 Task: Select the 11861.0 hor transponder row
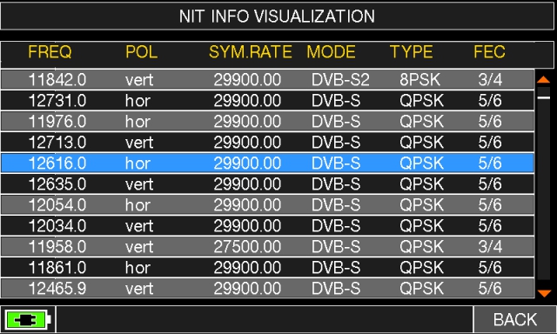(x=267, y=267)
